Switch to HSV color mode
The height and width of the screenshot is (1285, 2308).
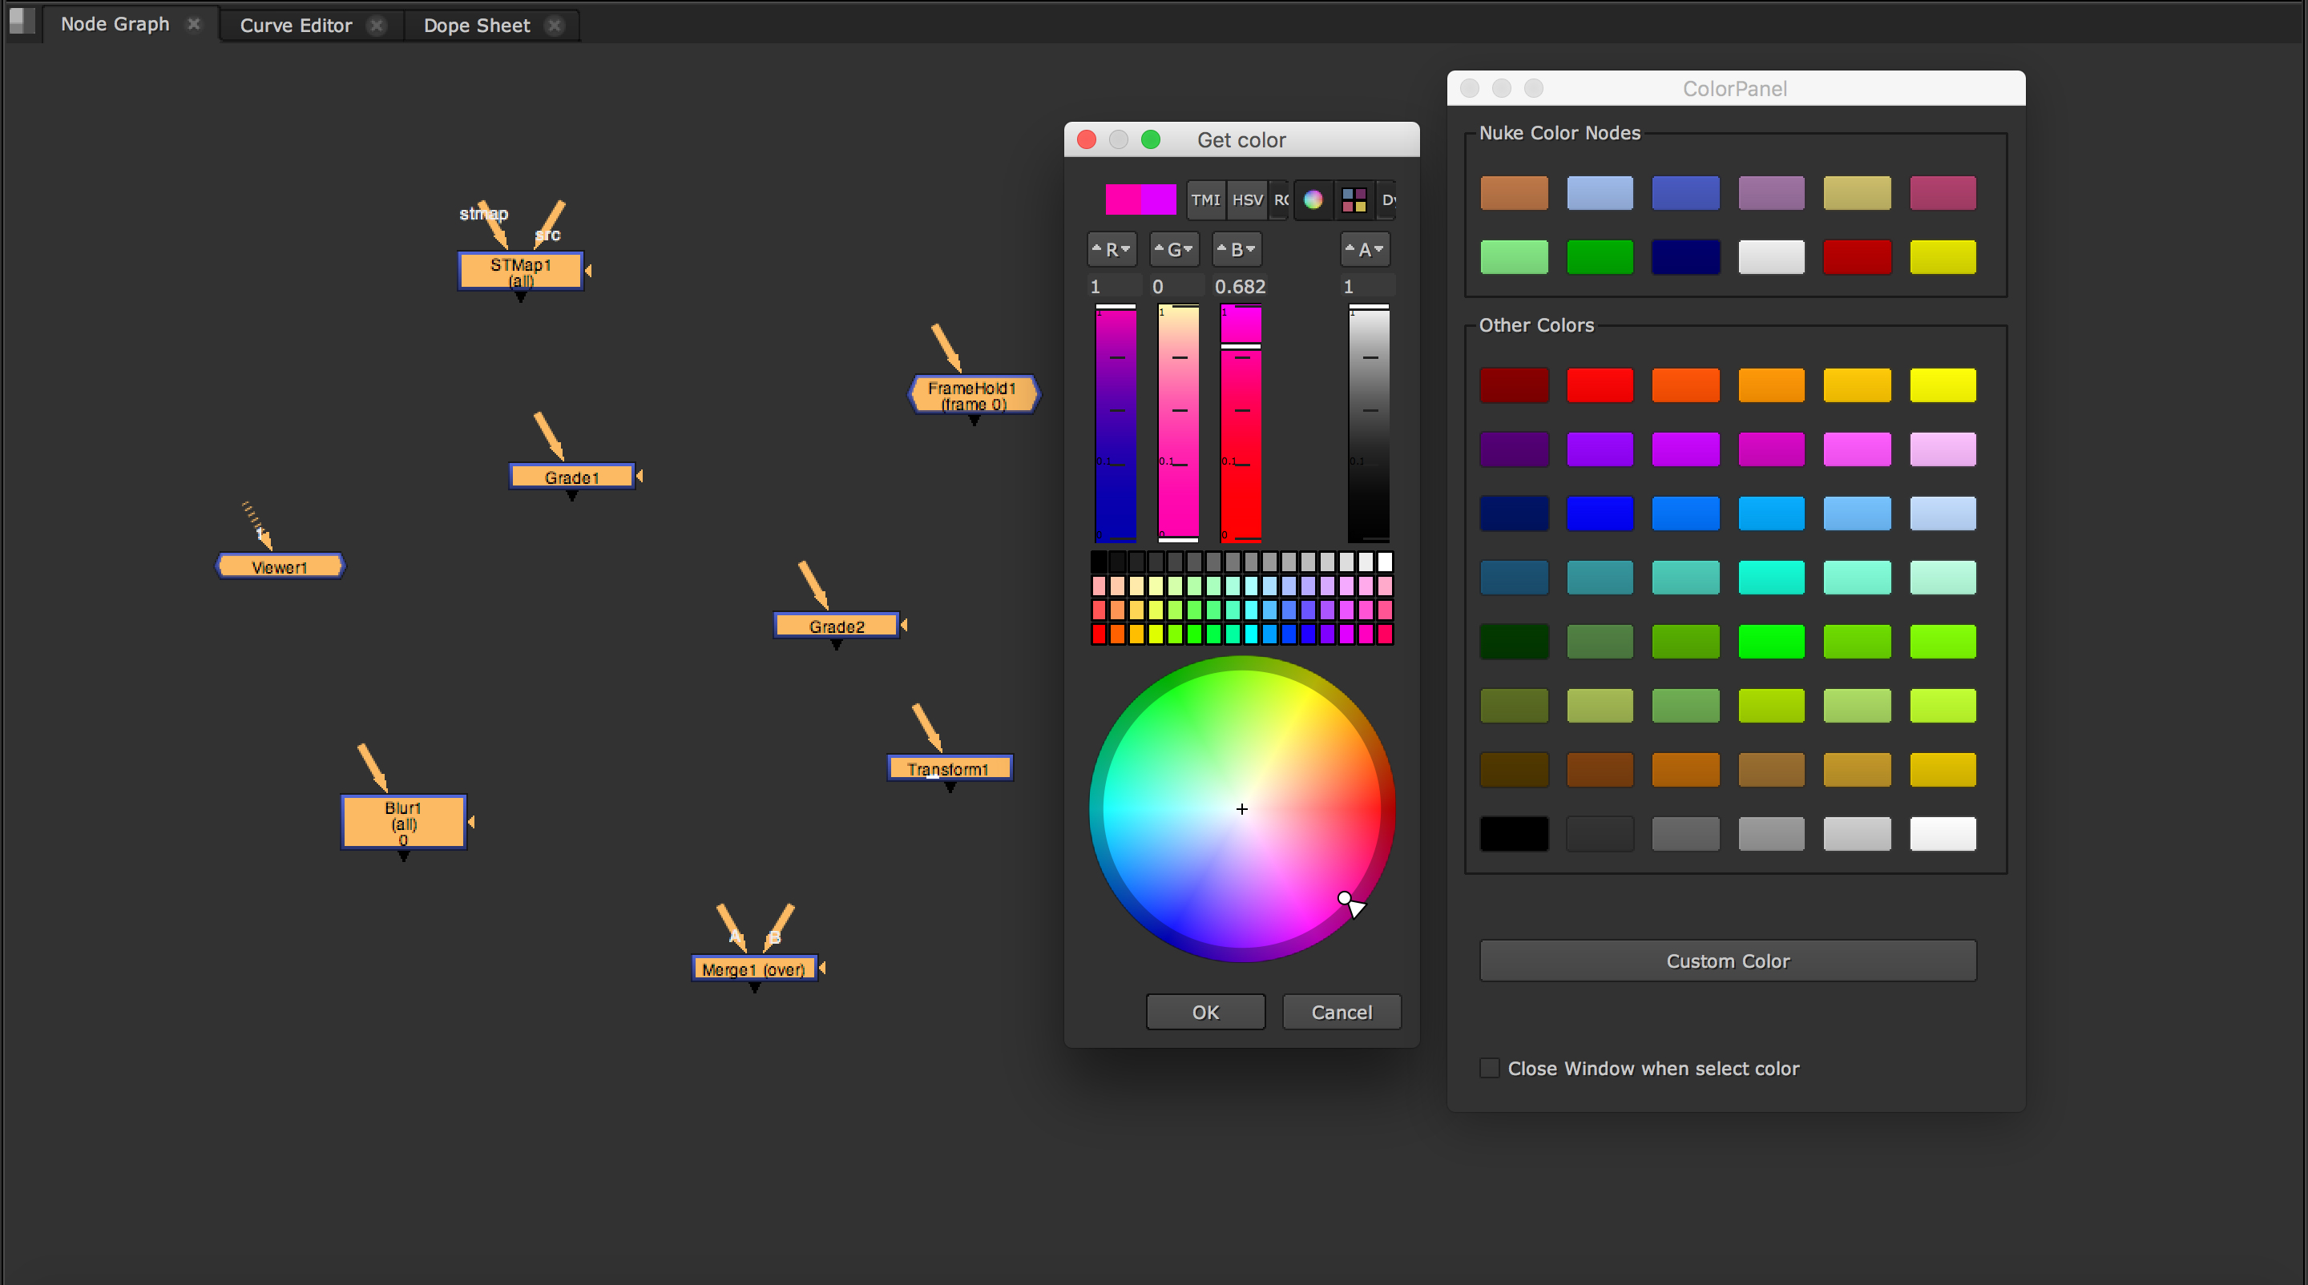click(x=1246, y=199)
